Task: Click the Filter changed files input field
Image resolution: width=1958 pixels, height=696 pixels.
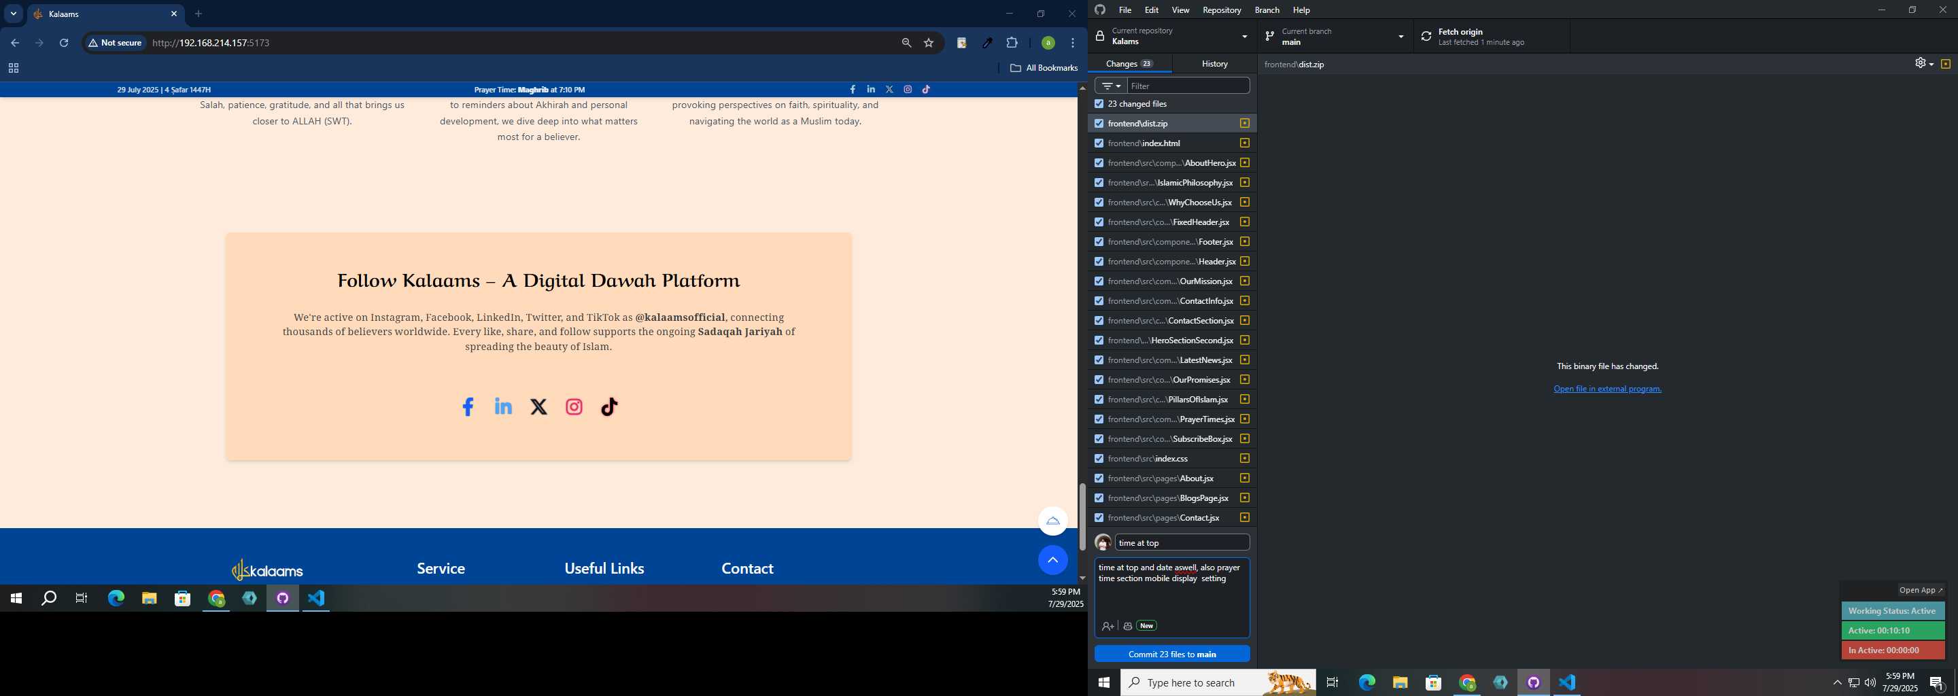Action: (x=1188, y=86)
